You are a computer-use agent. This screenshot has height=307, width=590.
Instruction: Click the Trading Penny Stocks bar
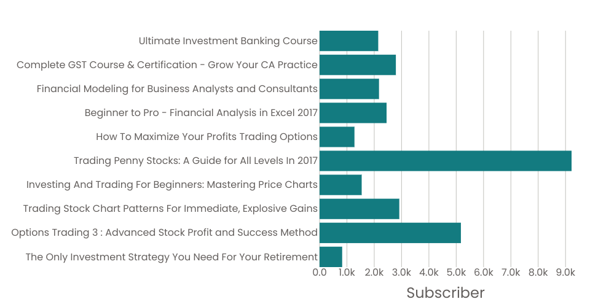445,161
